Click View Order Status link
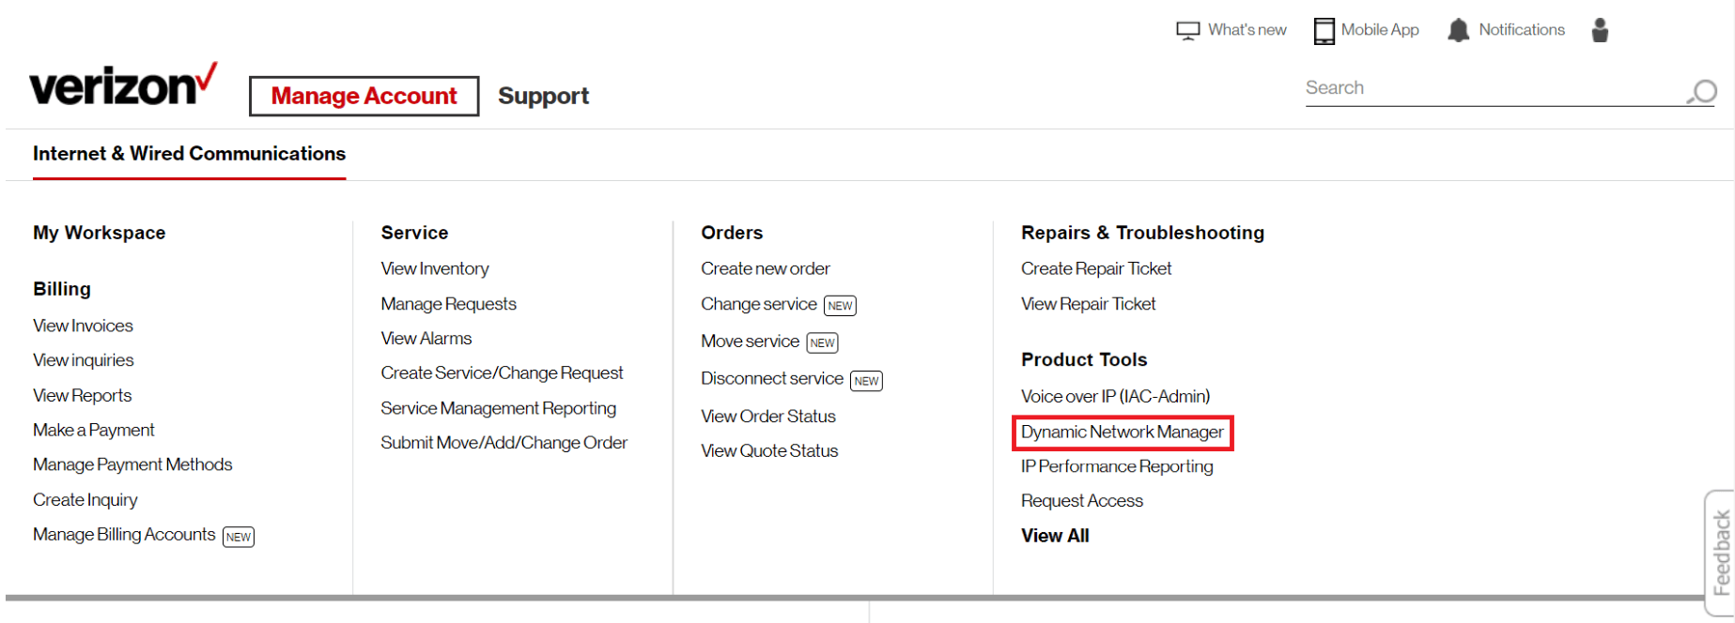The width and height of the screenshot is (1735, 623). [x=767, y=417]
